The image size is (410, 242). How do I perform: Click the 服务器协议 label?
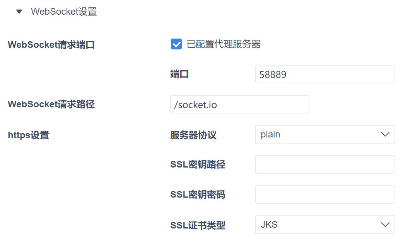pos(193,135)
